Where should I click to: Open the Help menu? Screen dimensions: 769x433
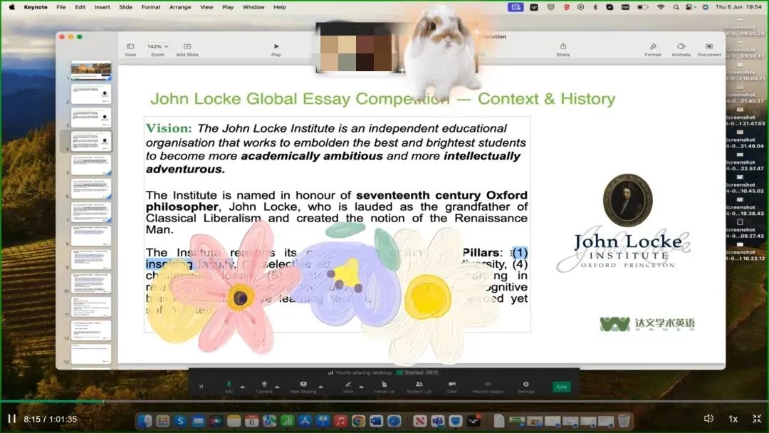[x=280, y=7]
